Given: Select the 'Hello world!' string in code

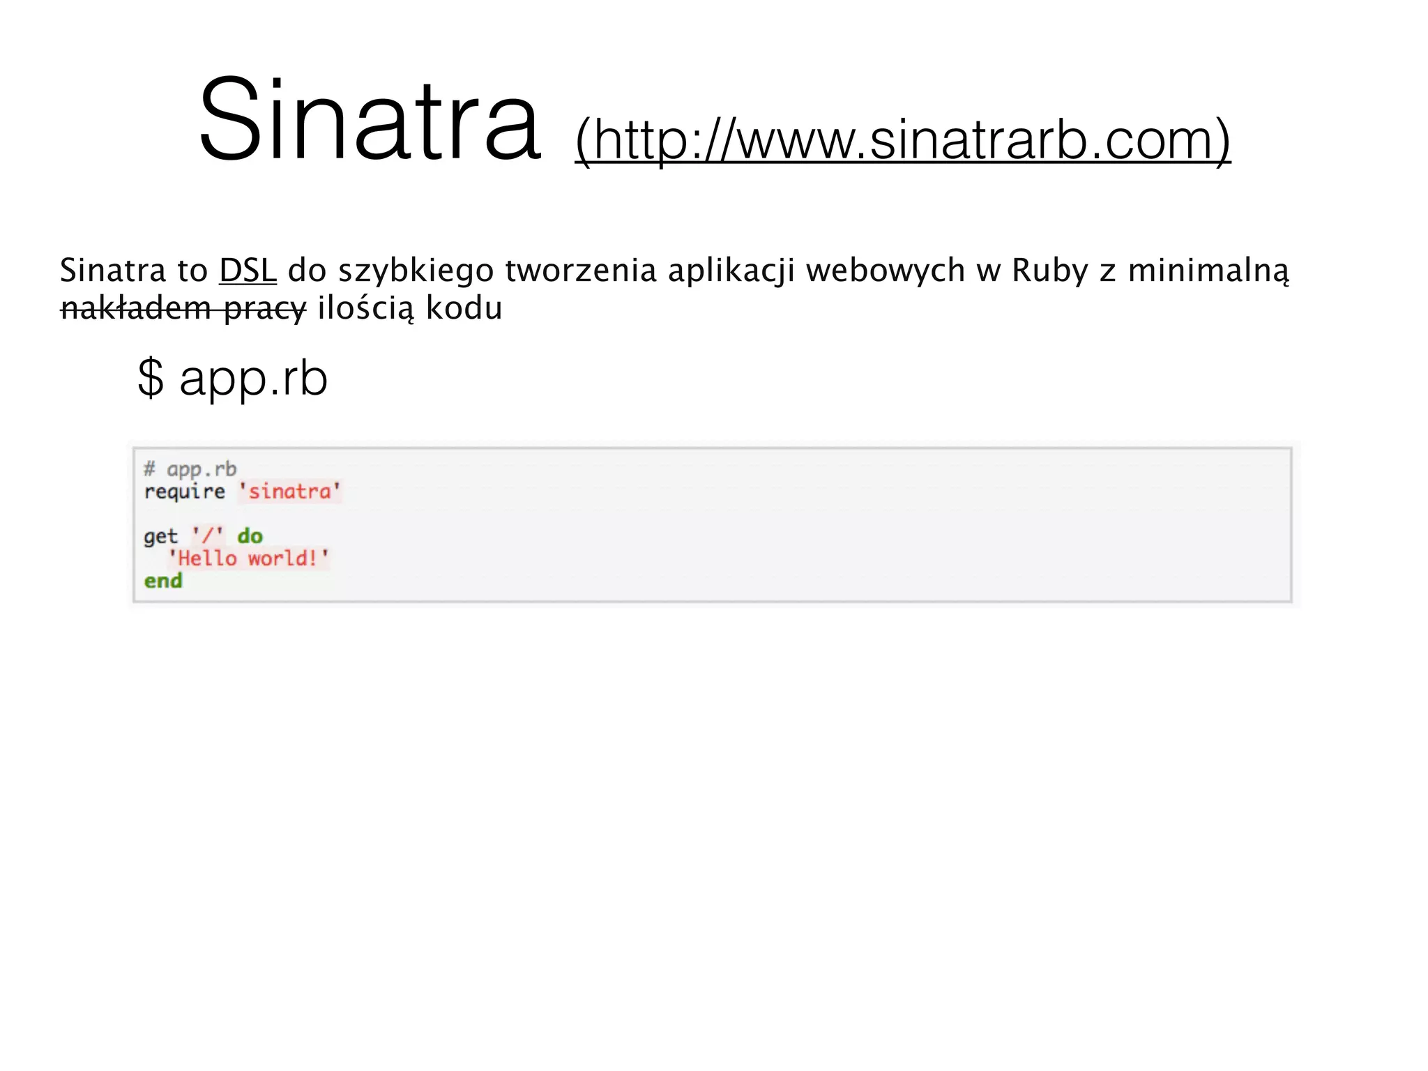Looking at the screenshot, I should pos(249,559).
